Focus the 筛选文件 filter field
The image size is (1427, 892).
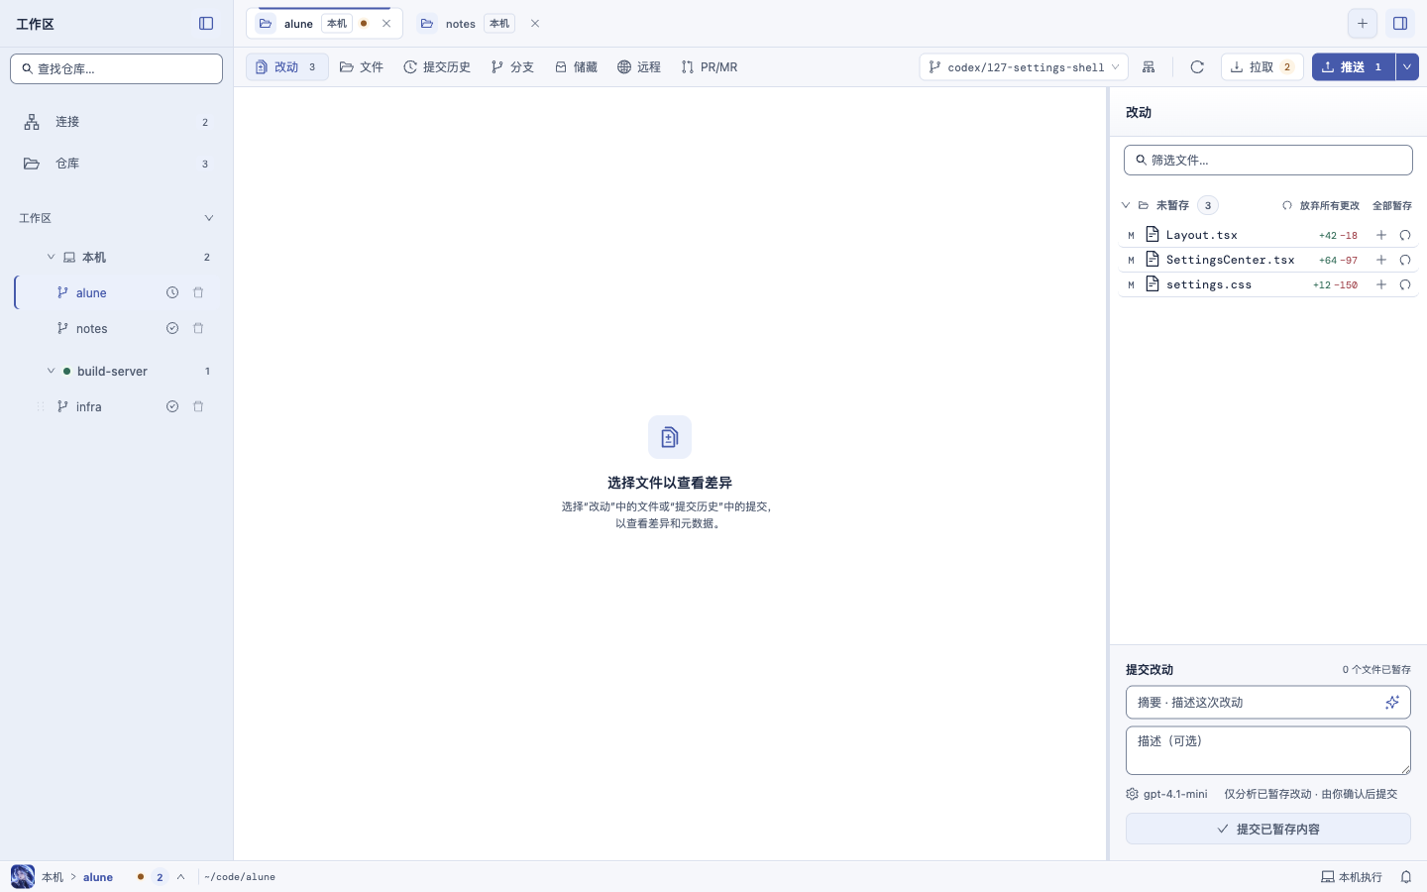1268,160
